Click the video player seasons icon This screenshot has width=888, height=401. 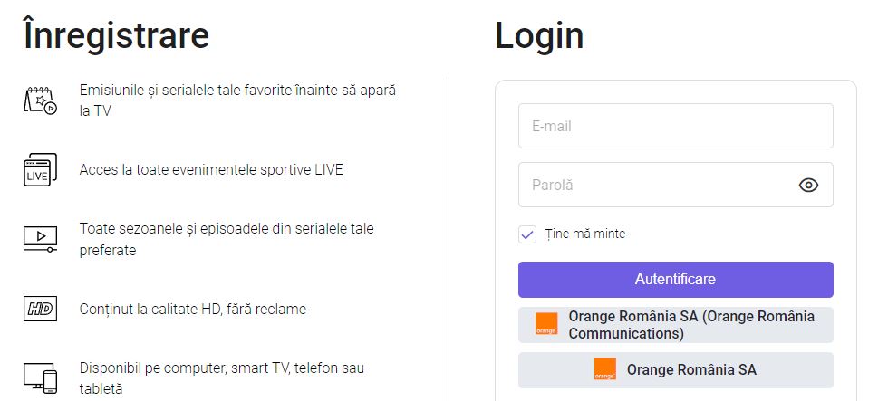click(40, 239)
